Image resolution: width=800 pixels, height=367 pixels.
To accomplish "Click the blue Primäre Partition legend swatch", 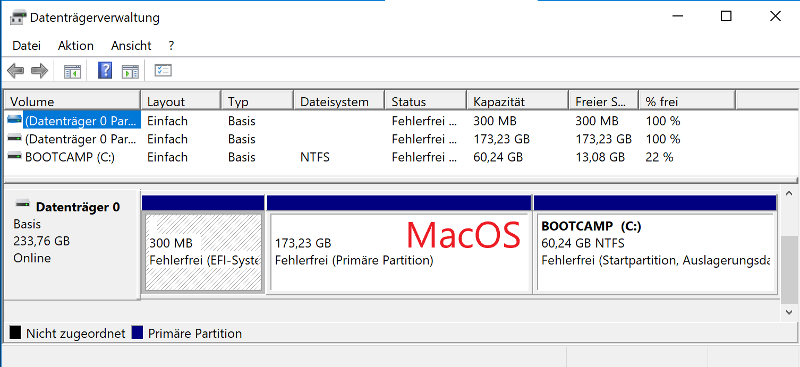I will pos(138,333).
